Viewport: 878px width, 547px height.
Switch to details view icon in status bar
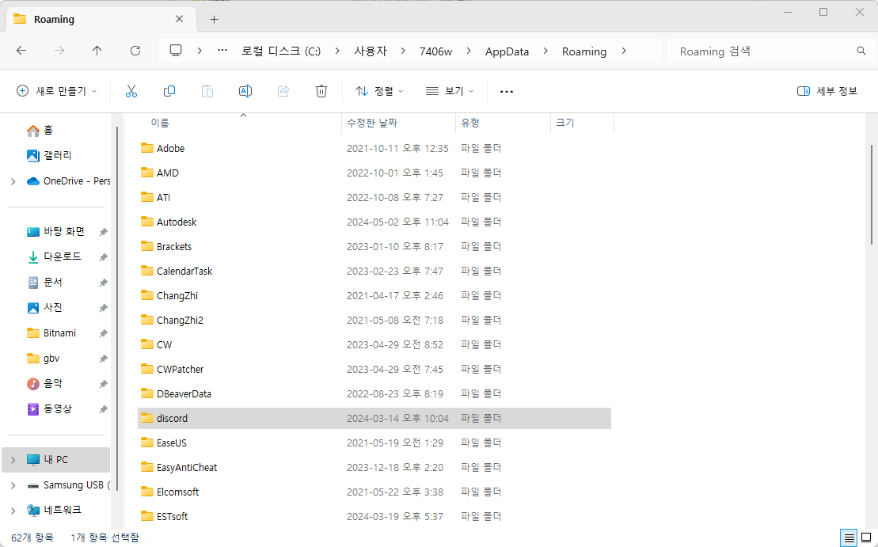849,538
